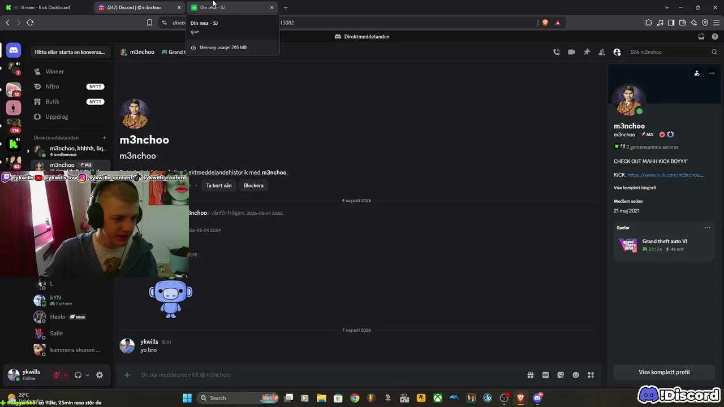Reload the current page
The image size is (724, 407).
click(x=30, y=23)
